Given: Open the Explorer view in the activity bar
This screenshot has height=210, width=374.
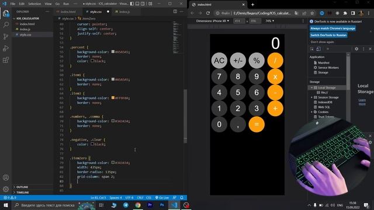Looking at the screenshot, I should coord(6,13).
